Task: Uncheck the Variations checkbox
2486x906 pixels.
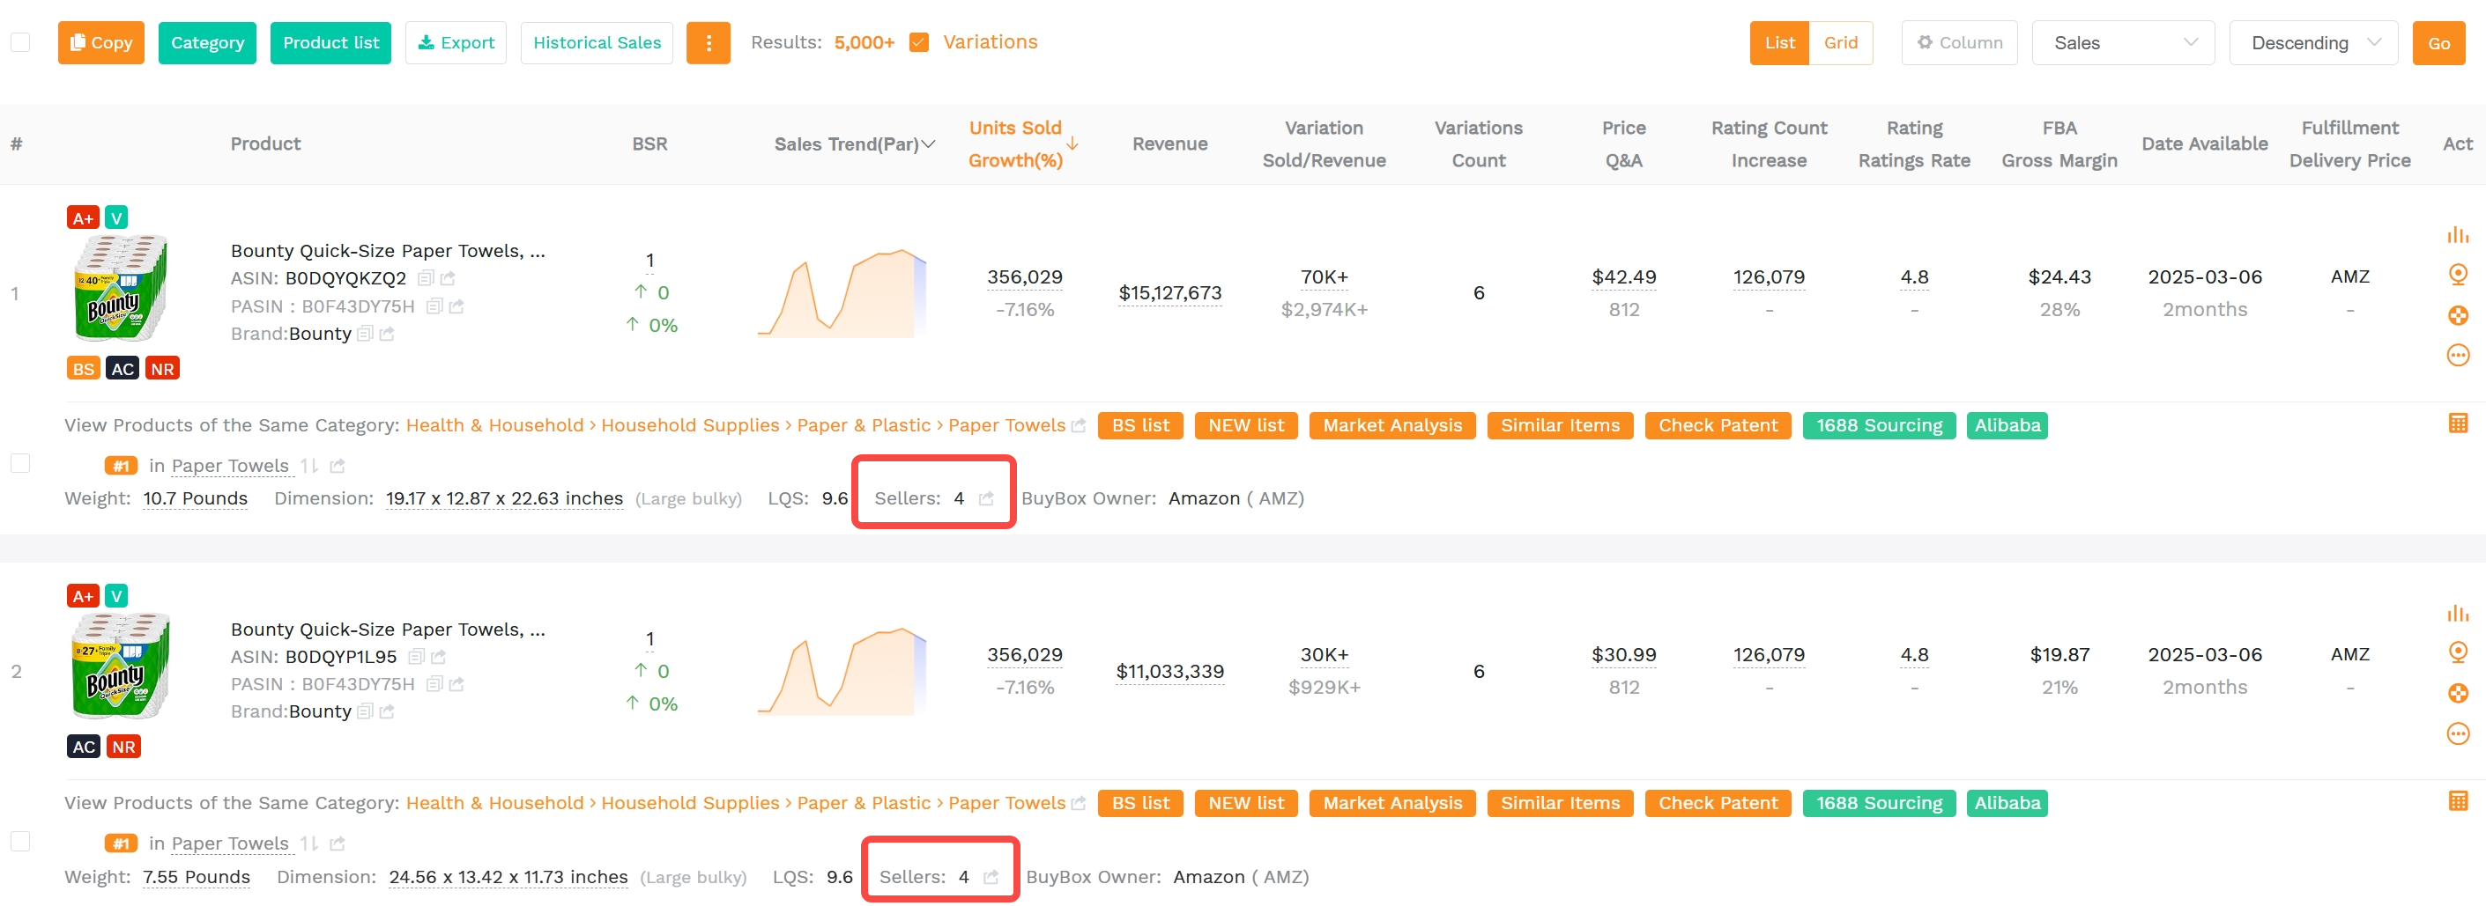Action: point(919,42)
